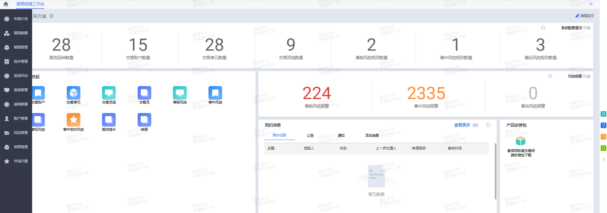The height and width of the screenshot is (213, 607).
Task: Expand the top-right double chevron
Action: (x=591, y=4)
